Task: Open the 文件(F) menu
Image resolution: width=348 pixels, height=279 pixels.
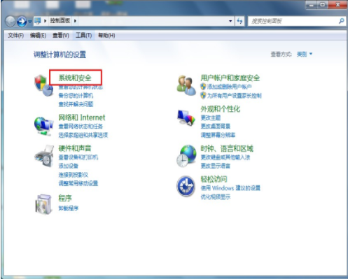Action: point(15,36)
